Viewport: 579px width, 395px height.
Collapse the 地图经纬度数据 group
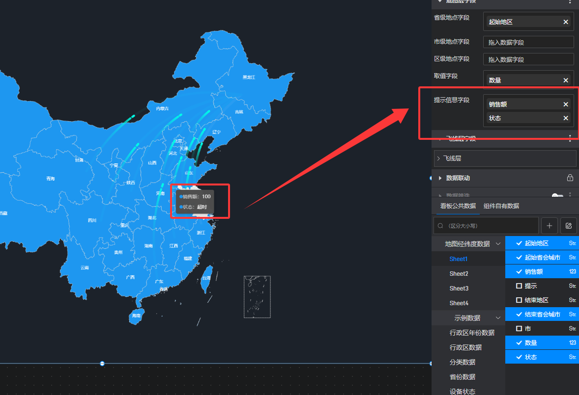[x=498, y=244]
